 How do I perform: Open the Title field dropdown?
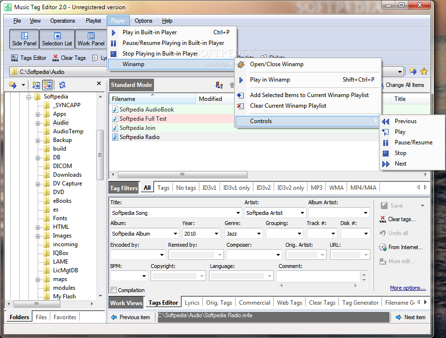[x=238, y=213]
